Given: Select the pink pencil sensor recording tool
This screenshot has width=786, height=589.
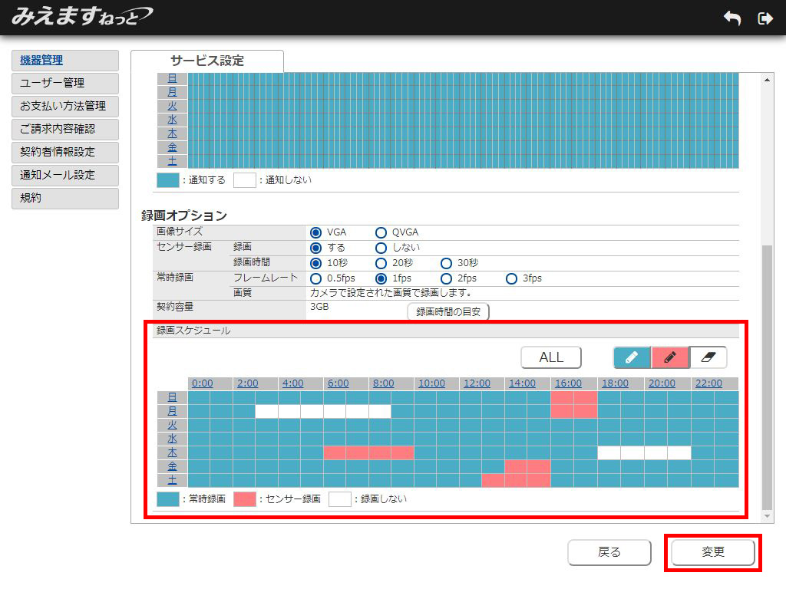Looking at the screenshot, I should [x=669, y=357].
